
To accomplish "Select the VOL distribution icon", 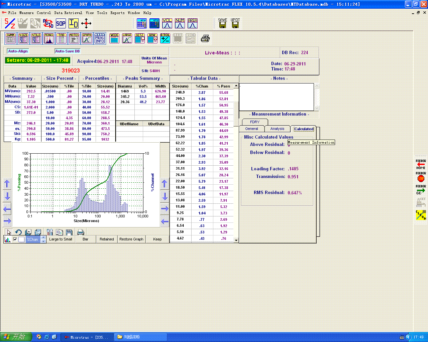I will click(x=167, y=23).
